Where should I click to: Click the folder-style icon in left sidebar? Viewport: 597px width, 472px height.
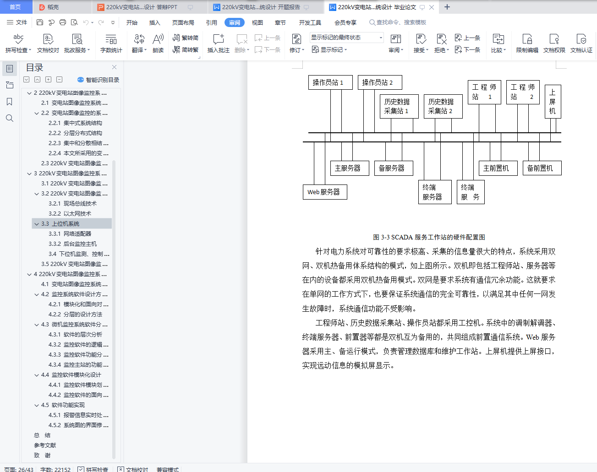10,85
